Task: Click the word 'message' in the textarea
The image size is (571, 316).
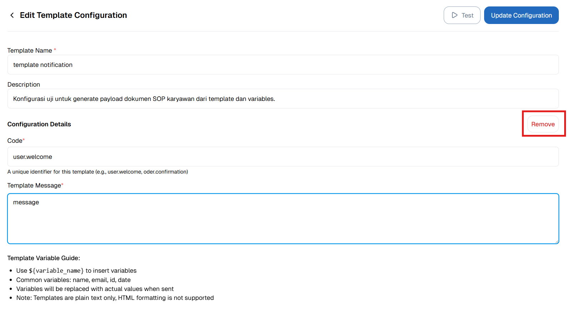Action: pyautogui.click(x=26, y=202)
